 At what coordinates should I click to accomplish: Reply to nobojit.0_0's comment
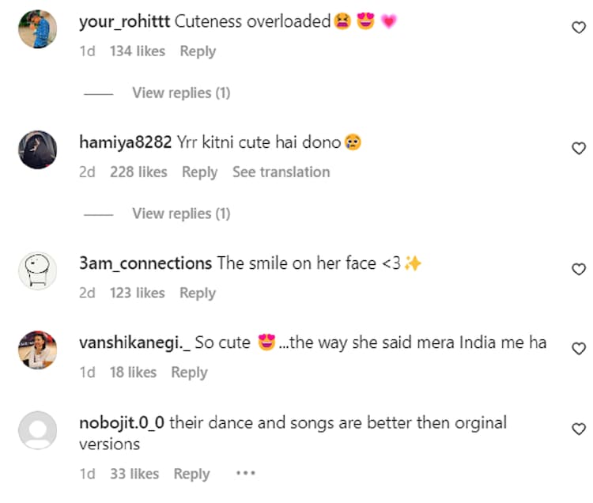pyautogui.click(x=191, y=474)
